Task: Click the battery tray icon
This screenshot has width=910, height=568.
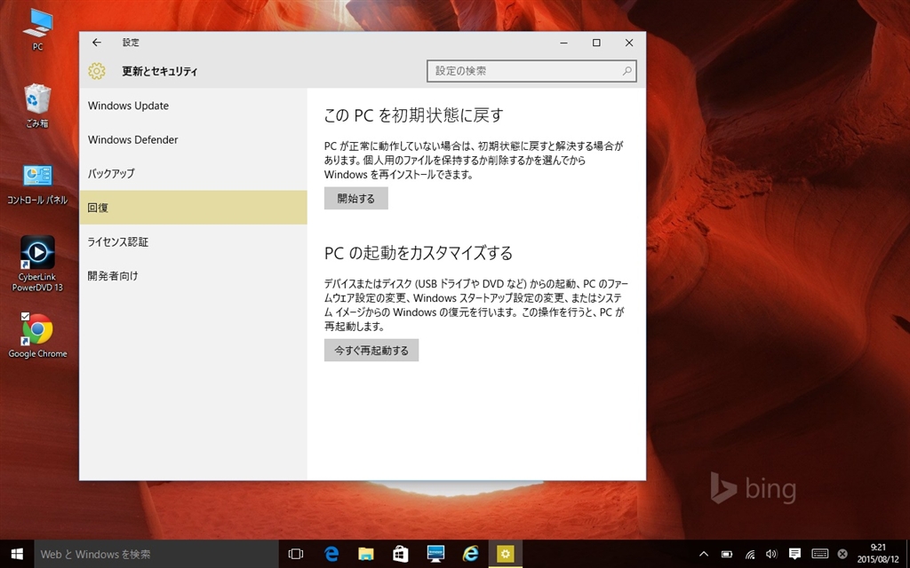Action: pyautogui.click(x=727, y=554)
